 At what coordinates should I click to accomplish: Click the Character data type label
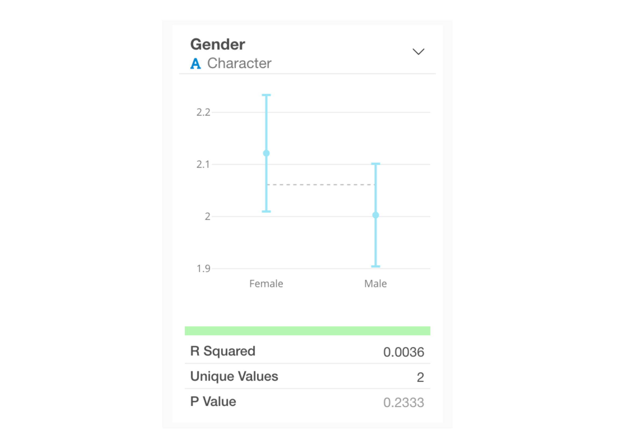tap(239, 63)
